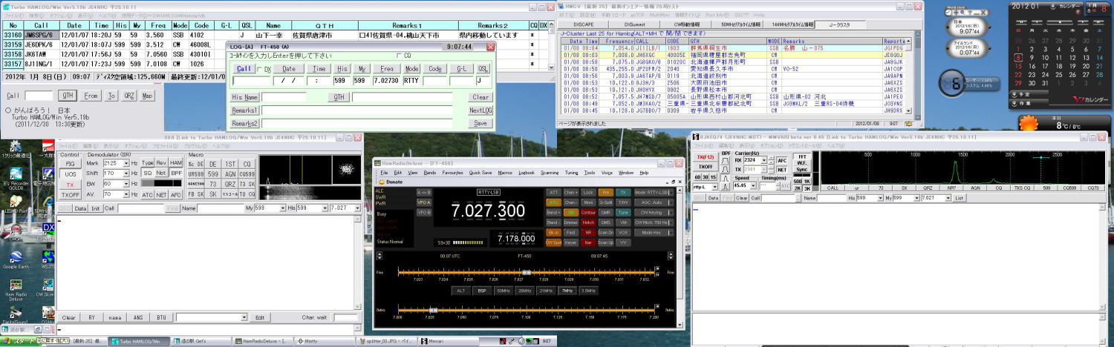Click the Name input field in MMVARI
Screen dimensions: 1114x347
click(x=831, y=198)
